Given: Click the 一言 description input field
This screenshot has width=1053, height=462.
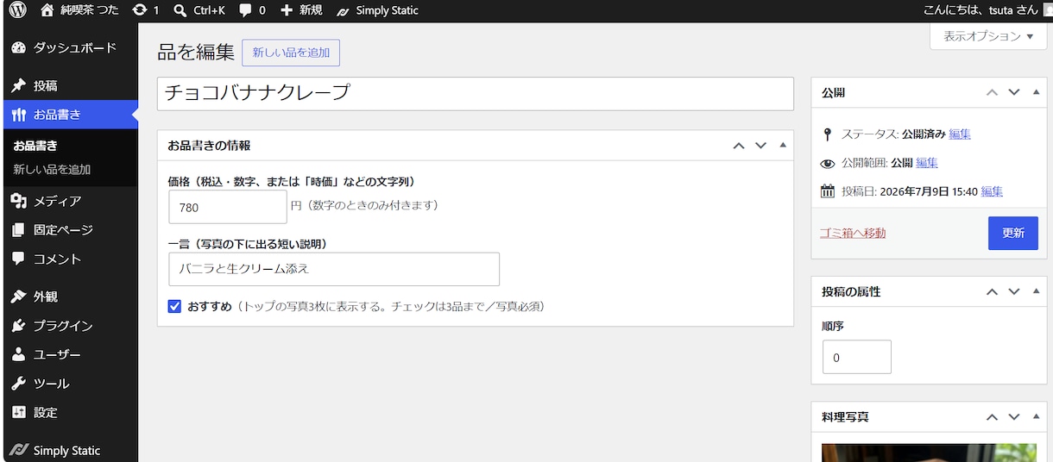Looking at the screenshot, I should (334, 269).
